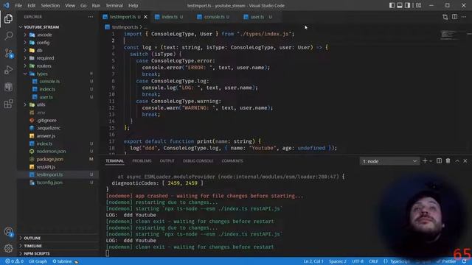Open errors and warnings count in status bar

click(14, 261)
